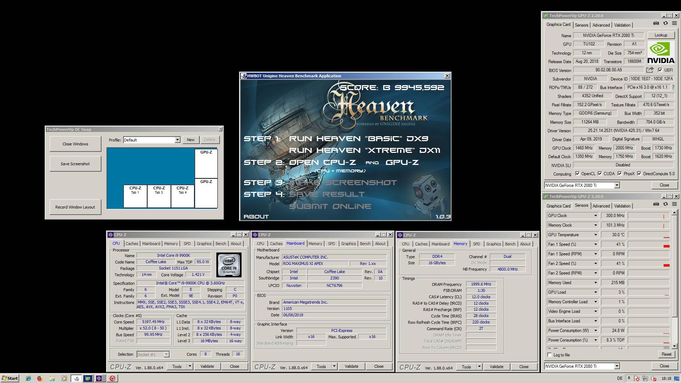
Task: Click the camera screenshot icon in the GPU-Z Graphics Card window
Action: coord(656,23)
